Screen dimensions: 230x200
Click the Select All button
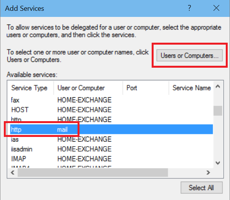pos(202,188)
